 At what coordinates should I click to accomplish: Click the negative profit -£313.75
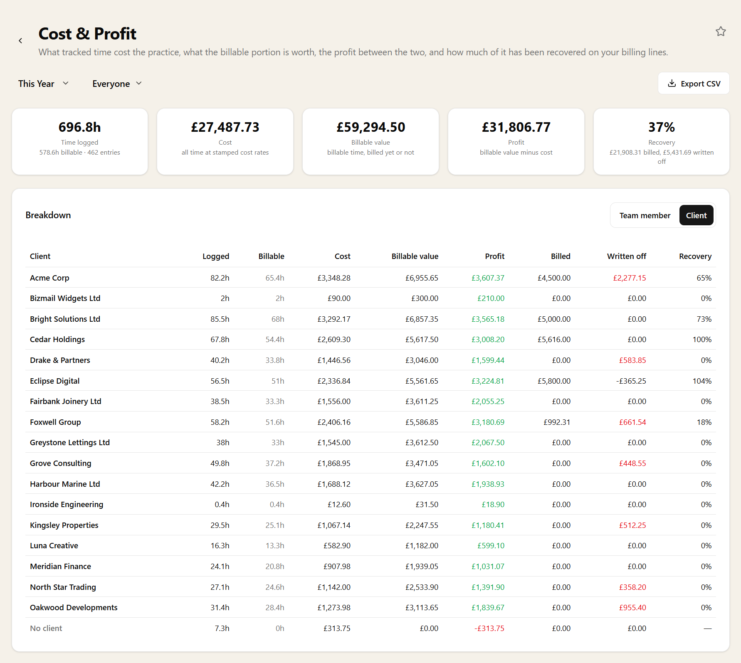click(x=489, y=628)
